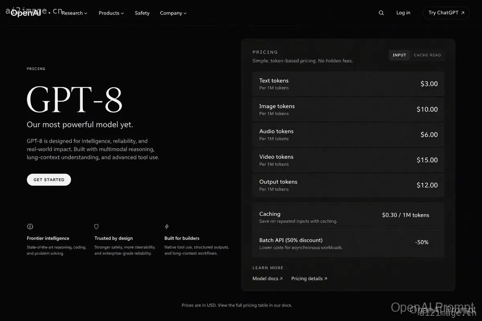Click the Trusted by design shield icon

coord(96,227)
